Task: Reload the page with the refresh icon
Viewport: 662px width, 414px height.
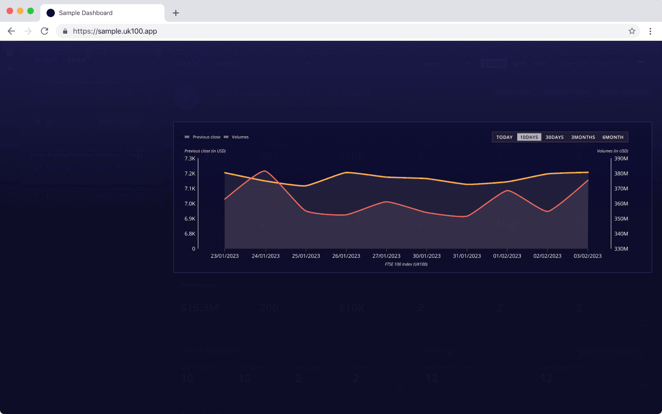Action: point(44,31)
